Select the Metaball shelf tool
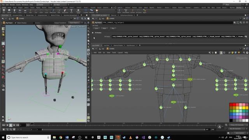This screenshot has height=140, width=249. tap(91, 11)
